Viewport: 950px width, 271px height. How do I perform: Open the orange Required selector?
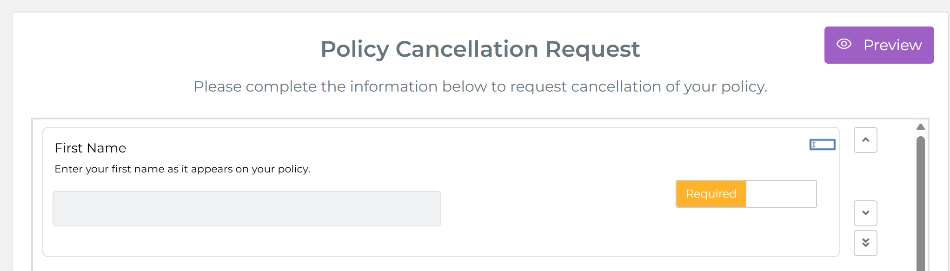711,193
